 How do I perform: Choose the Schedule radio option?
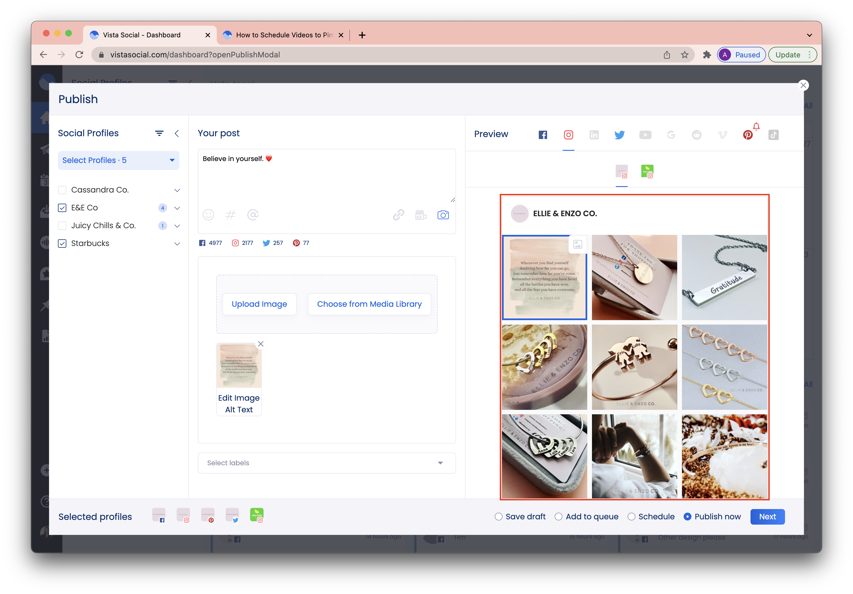point(631,517)
